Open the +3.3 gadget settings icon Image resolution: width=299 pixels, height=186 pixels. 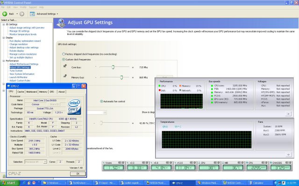point(143,163)
